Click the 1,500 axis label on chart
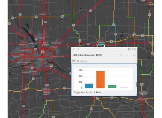Screen dimensions: 162x118 (80, 70)
